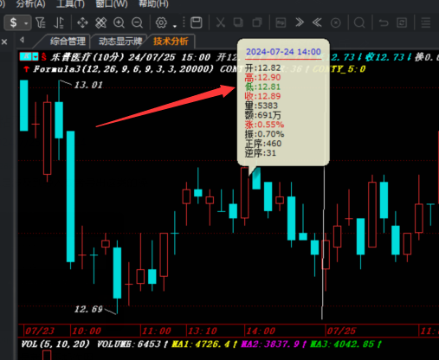The image size is (439, 360).
Task: Zoom in with the magnifier plus icon
Action: coord(119,22)
